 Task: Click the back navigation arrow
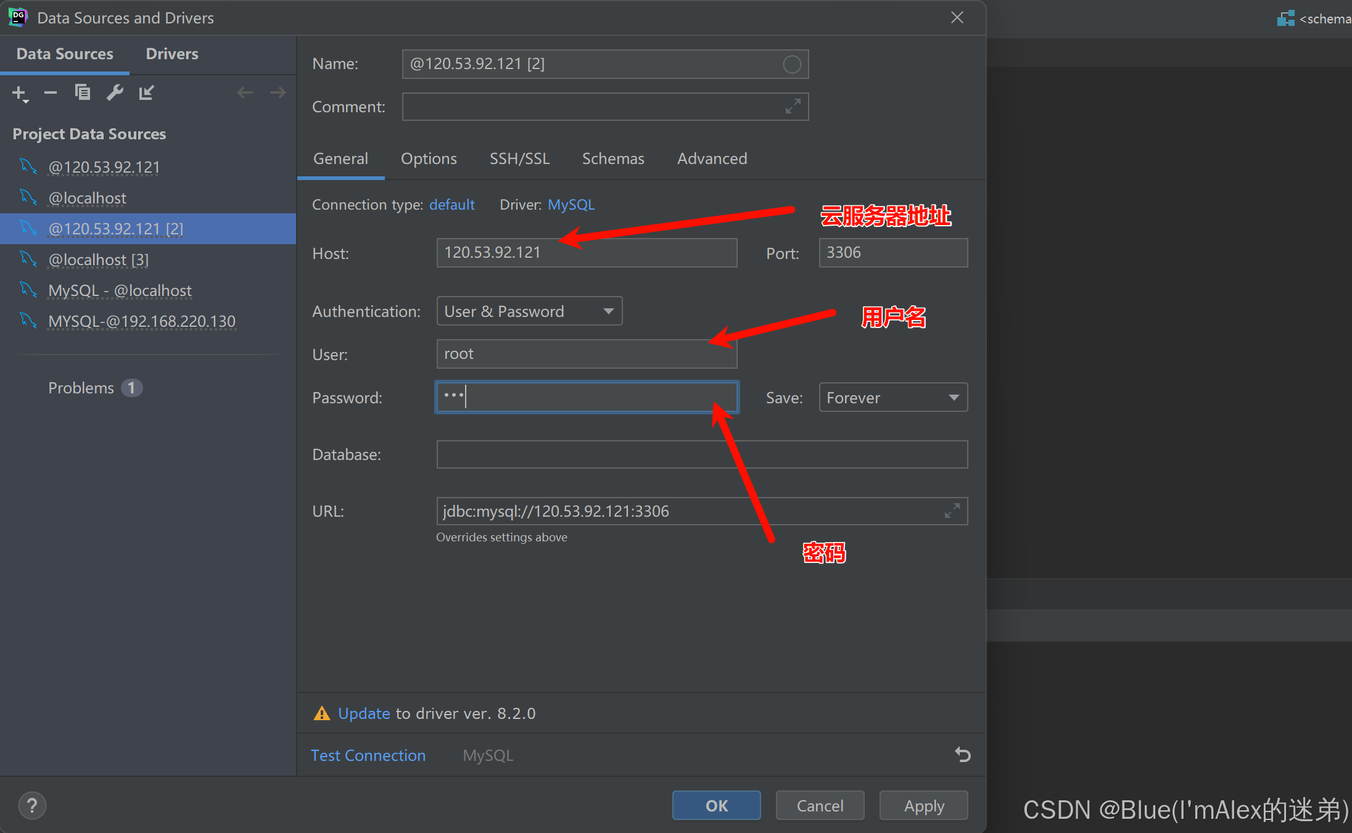[x=245, y=92]
